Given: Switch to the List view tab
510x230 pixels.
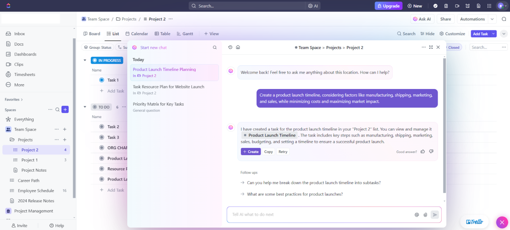Looking at the screenshot, I should point(113,34).
